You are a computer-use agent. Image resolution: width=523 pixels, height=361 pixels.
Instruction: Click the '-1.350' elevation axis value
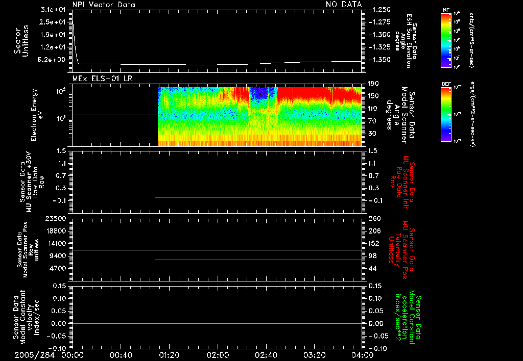point(379,60)
